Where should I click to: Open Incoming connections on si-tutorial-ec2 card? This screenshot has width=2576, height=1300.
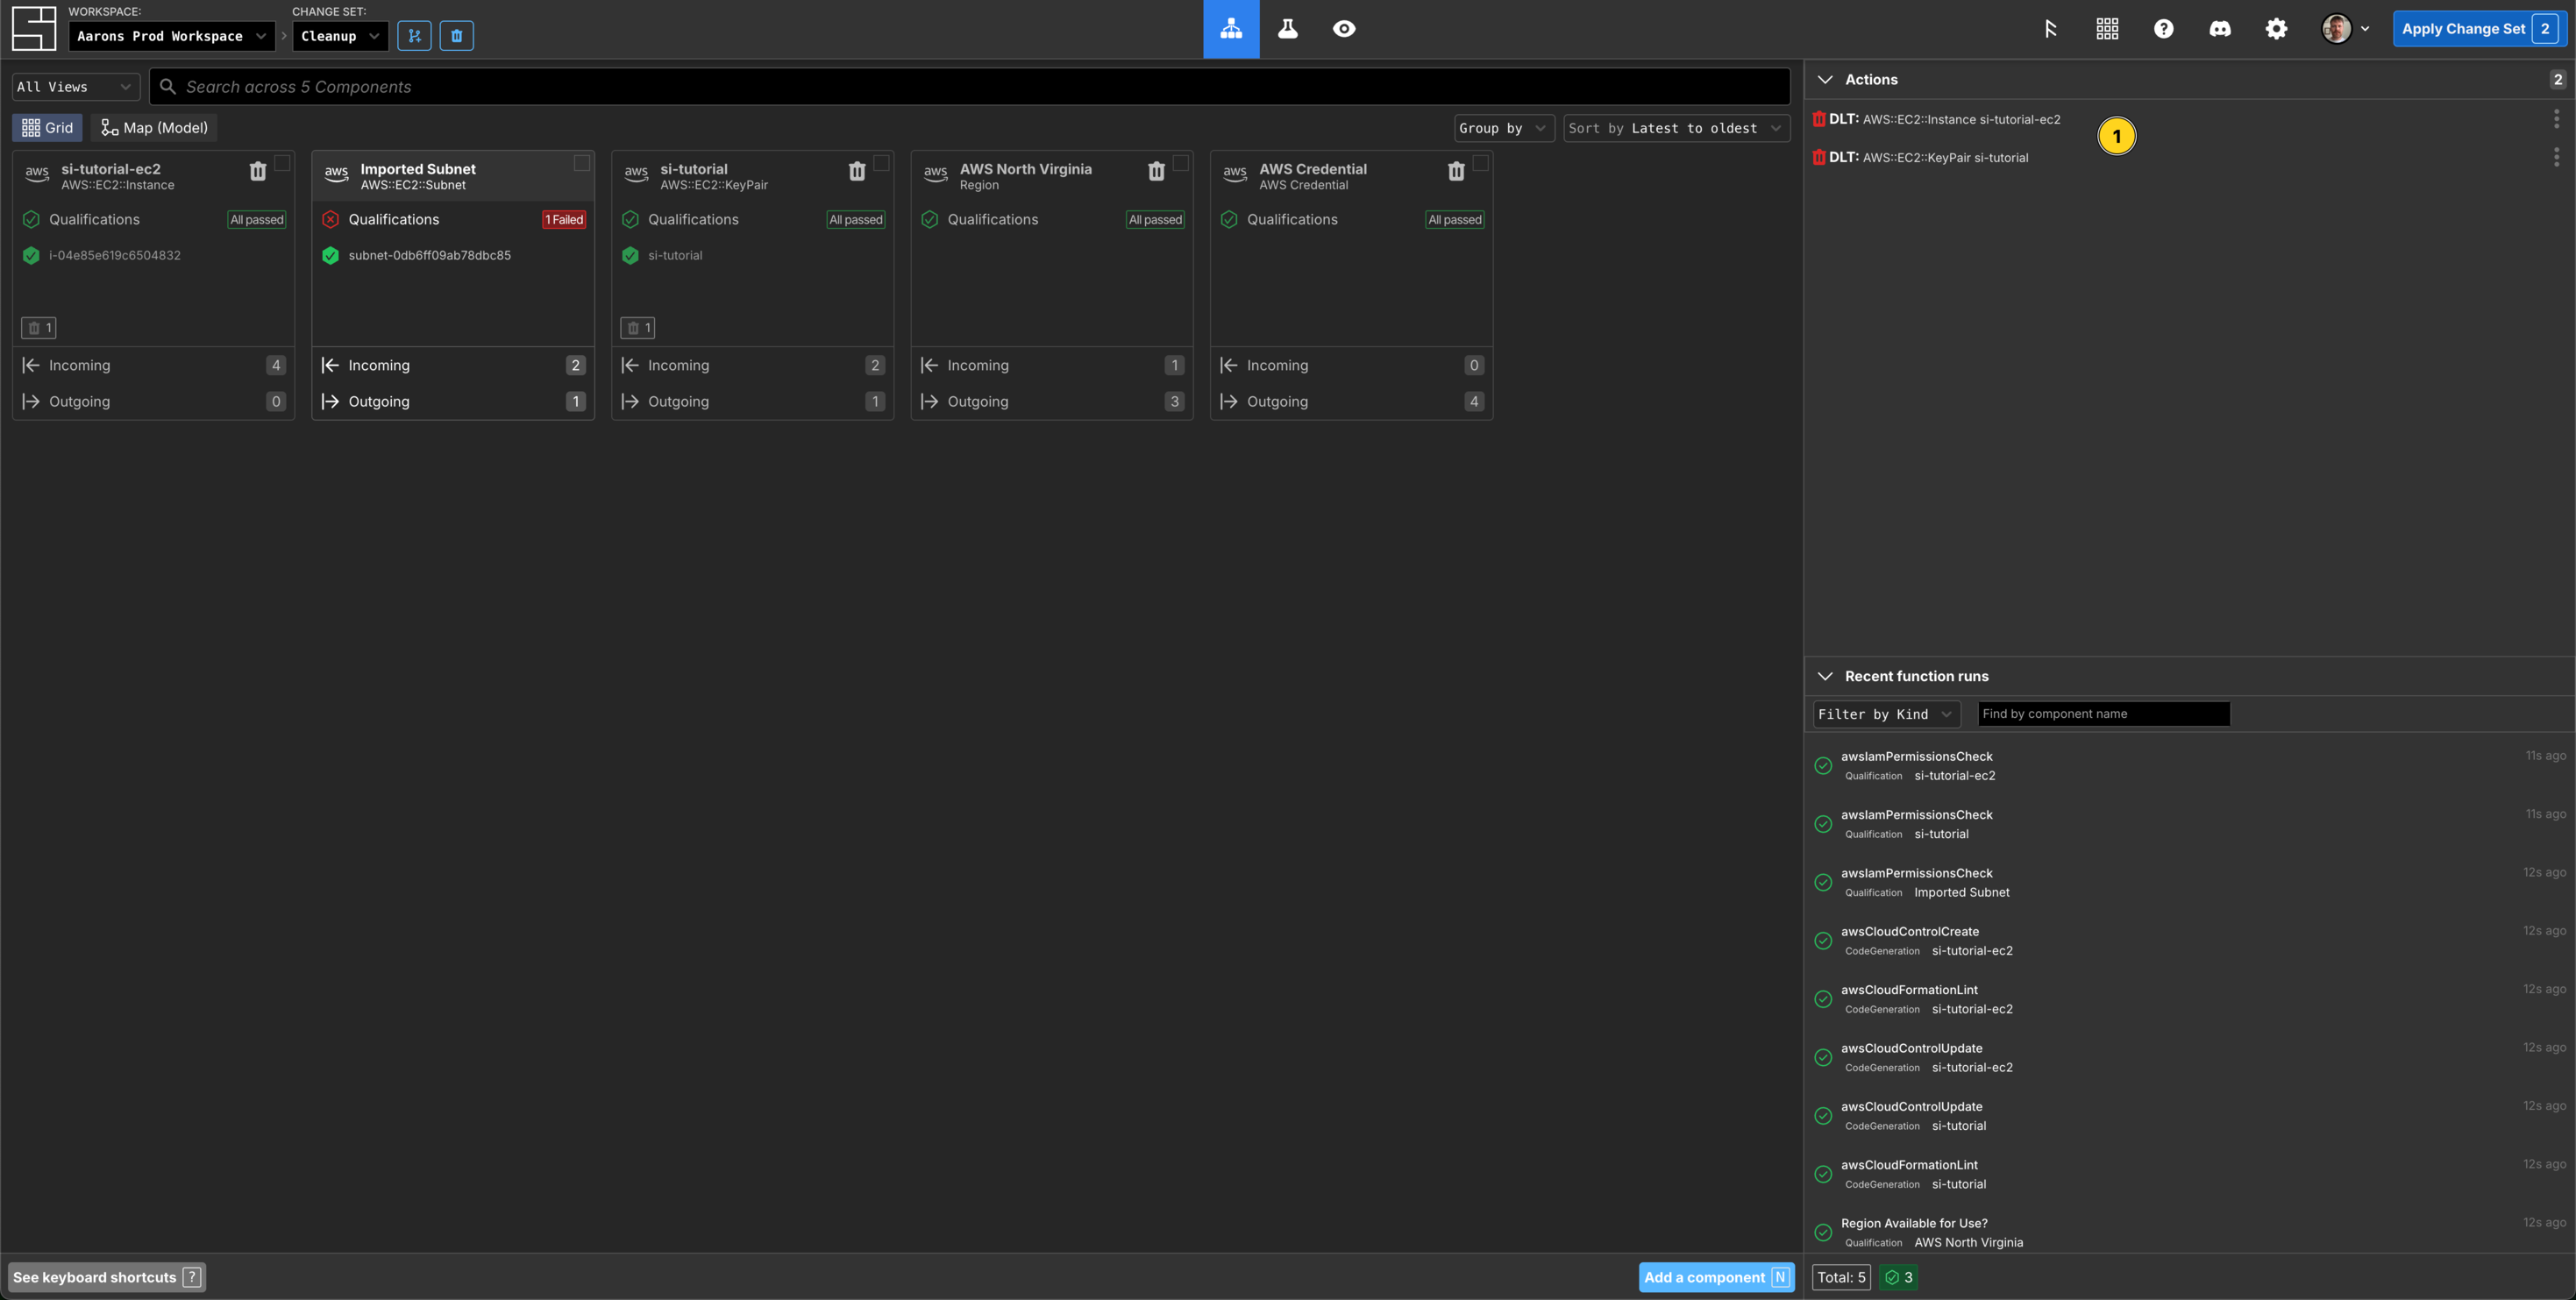coord(153,366)
